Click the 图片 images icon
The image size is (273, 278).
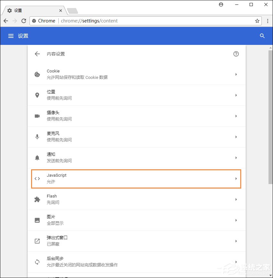(x=37, y=220)
